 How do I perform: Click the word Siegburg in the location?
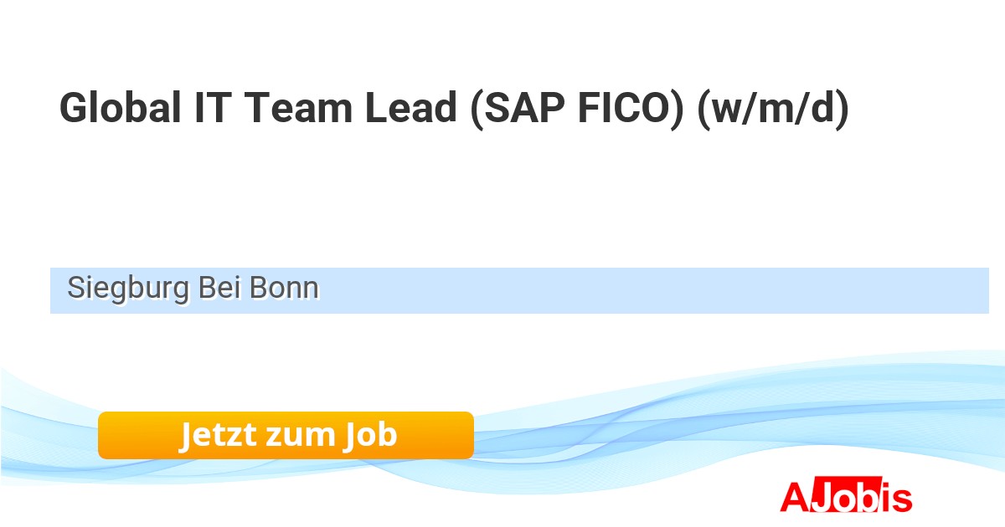(128, 289)
